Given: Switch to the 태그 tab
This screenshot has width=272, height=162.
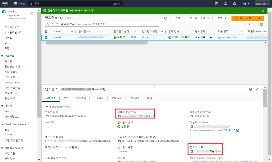Looking at the screenshot, I should click(149, 98).
